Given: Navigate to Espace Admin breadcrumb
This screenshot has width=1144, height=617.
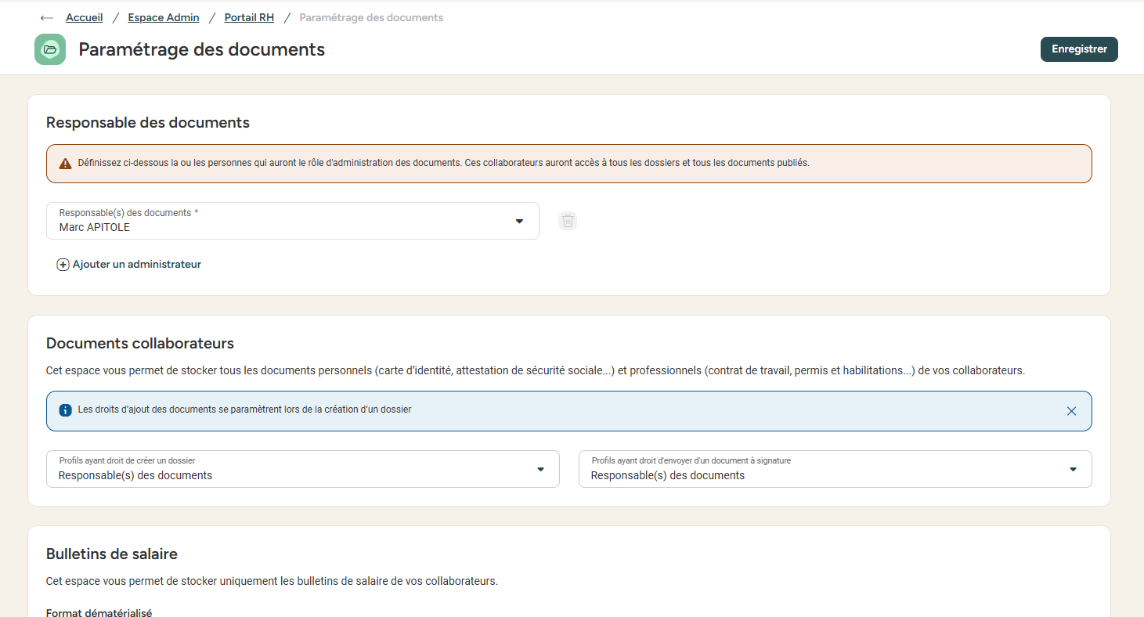Looking at the screenshot, I should (x=164, y=17).
